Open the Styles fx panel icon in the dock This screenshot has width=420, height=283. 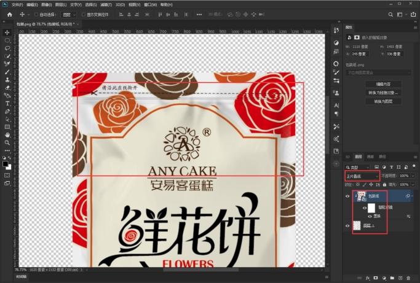tap(336, 52)
